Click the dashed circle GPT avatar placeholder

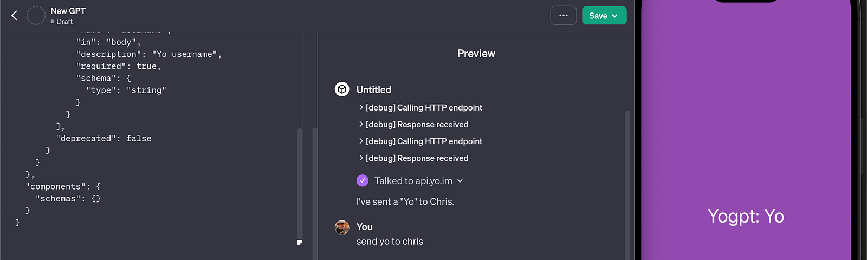pos(36,16)
